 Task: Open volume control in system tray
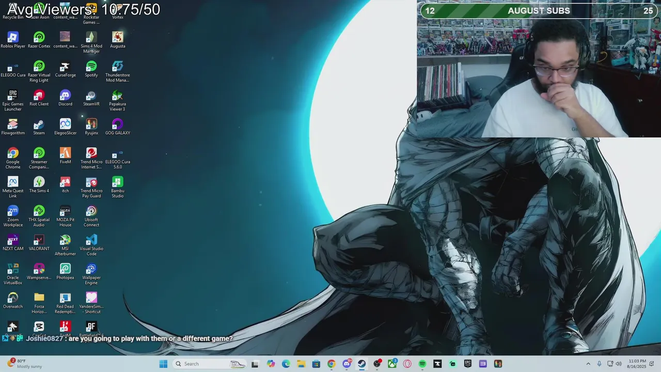point(619,364)
